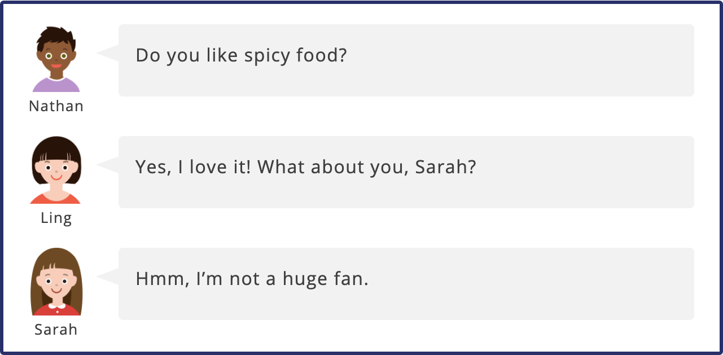Click Nathan's purple shirt
Viewport: 723px width, 355px height.
(56, 86)
